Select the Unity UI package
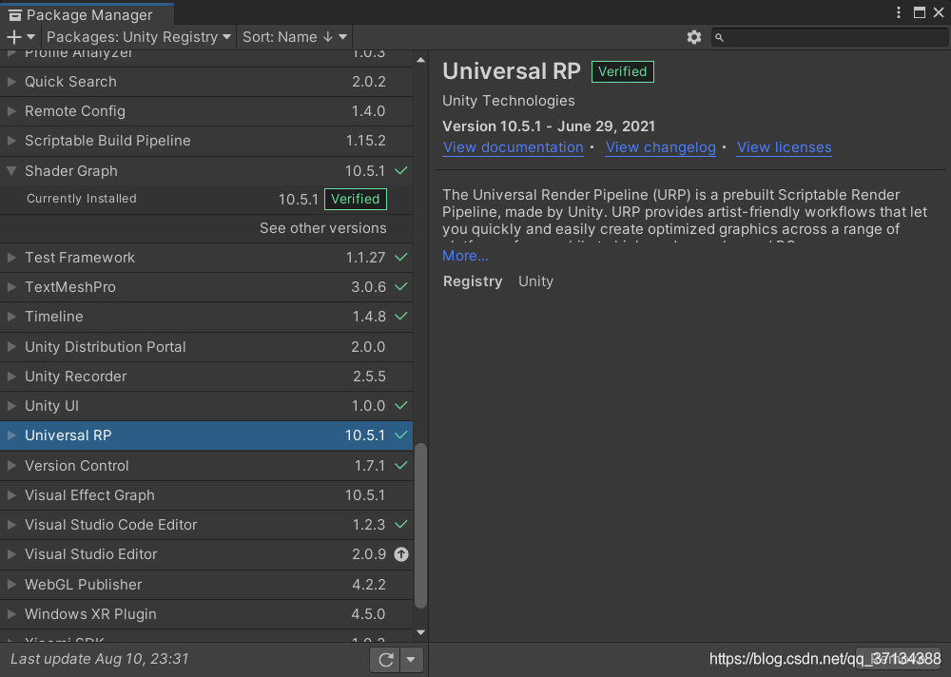The image size is (951, 677). (206, 406)
